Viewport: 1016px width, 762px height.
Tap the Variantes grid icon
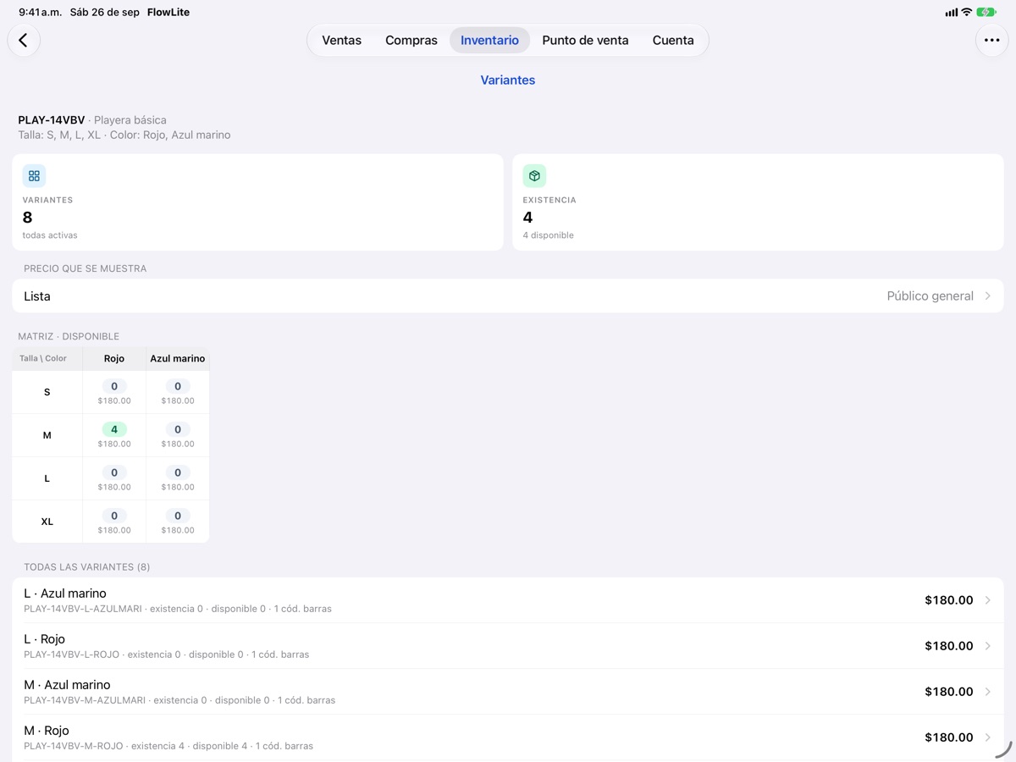[x=34, y=175]
